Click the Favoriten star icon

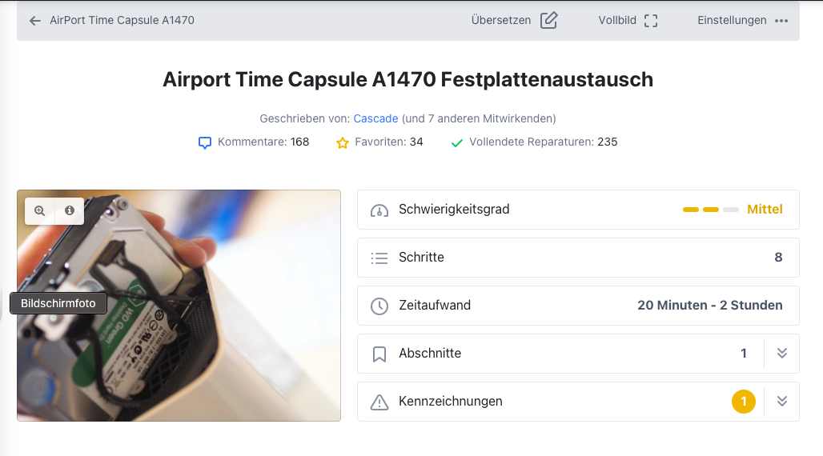tap(343, 142)
